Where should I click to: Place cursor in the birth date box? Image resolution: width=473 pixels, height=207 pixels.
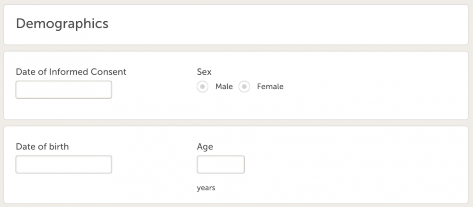[64, 164]
